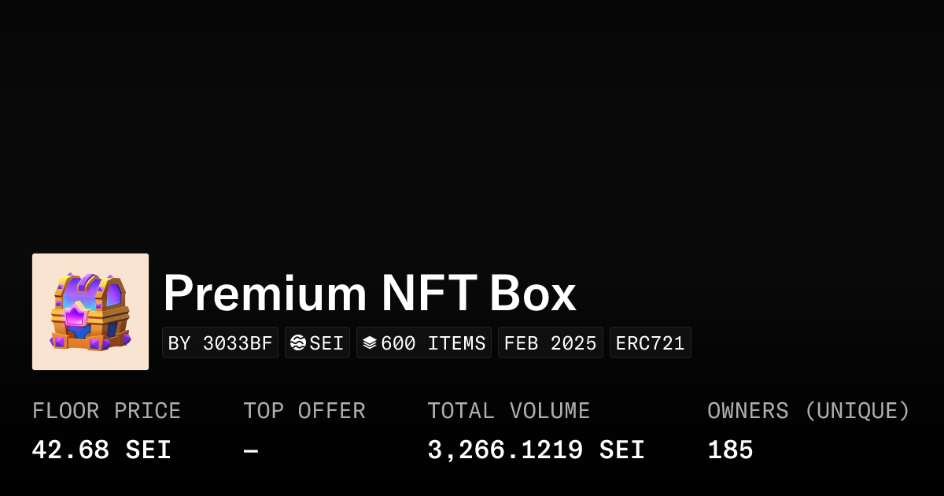Select the 3,266.1219 SEI volume value

(x=536, y=450)
